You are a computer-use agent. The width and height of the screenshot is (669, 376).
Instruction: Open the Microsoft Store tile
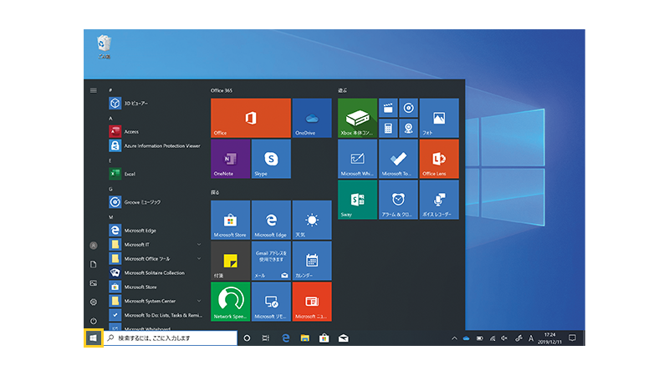coord(231,220)
